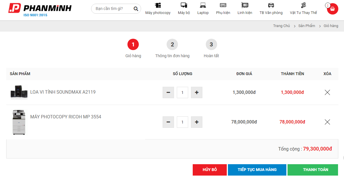This screenshot has height=177, width=344.
Task: Click the Vật Tư Thay Thế icon
Action: pyautogui.click(x=303, y=5)
